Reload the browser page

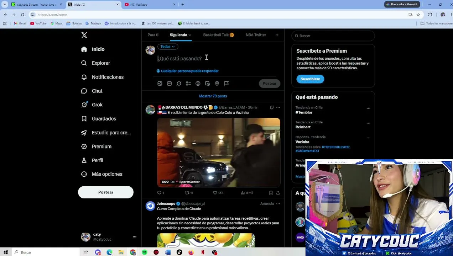click(x=22, y=15)
